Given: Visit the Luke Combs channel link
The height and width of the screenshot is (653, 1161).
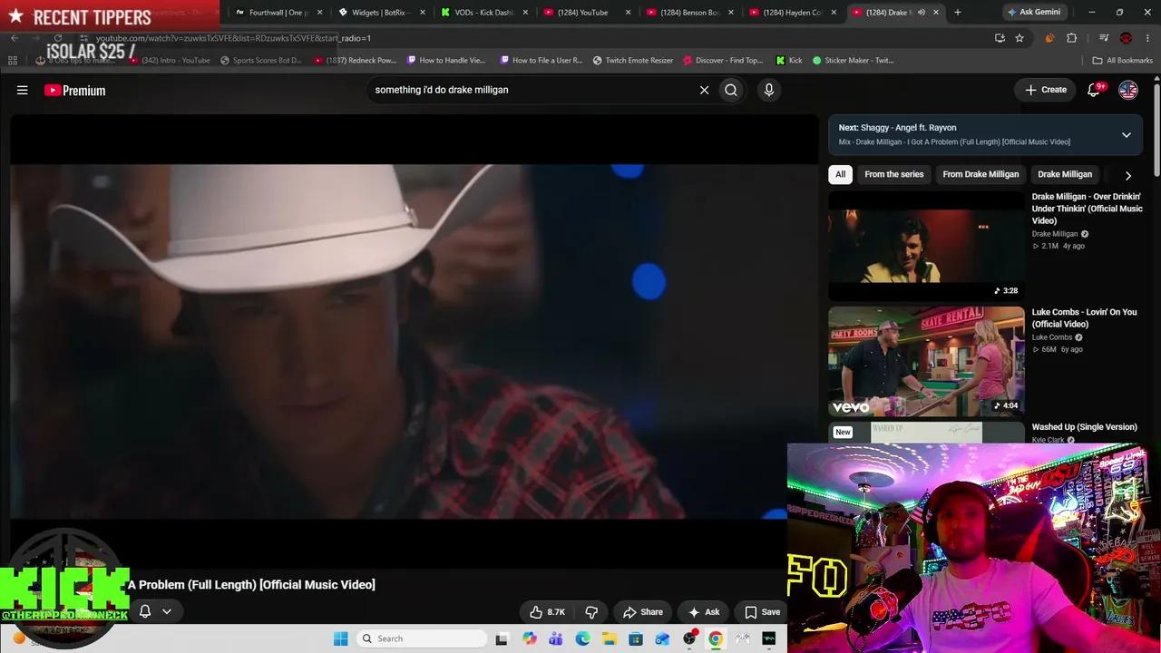Looking at the screenshot, I should point(1052,337).
